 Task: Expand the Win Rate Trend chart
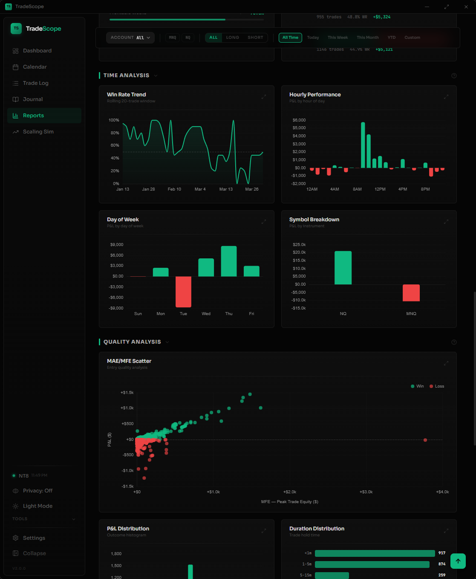pyautogui.click(x=264, y=97)
